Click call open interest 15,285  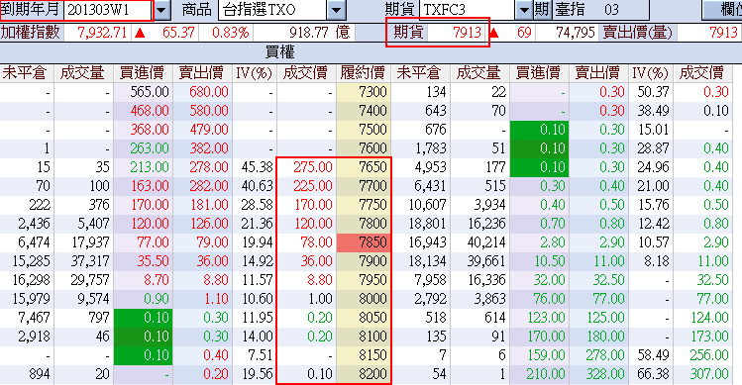click(32, 261)
